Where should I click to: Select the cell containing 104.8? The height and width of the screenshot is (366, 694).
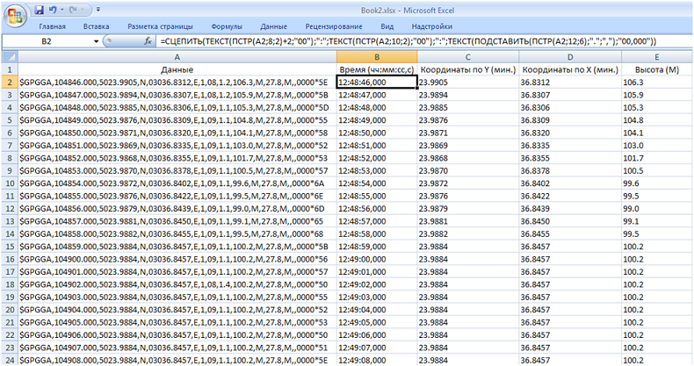[657, 120]
